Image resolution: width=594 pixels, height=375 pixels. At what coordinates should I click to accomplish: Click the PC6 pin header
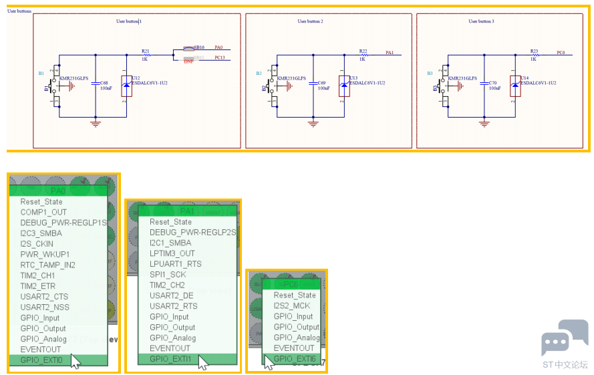(292, 284)
